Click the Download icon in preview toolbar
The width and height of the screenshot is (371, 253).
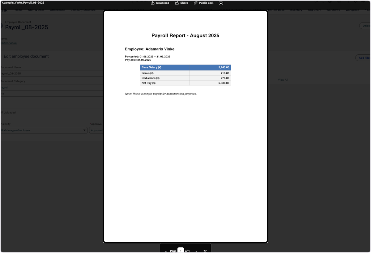pyautogui.click(x=153, y=3)
